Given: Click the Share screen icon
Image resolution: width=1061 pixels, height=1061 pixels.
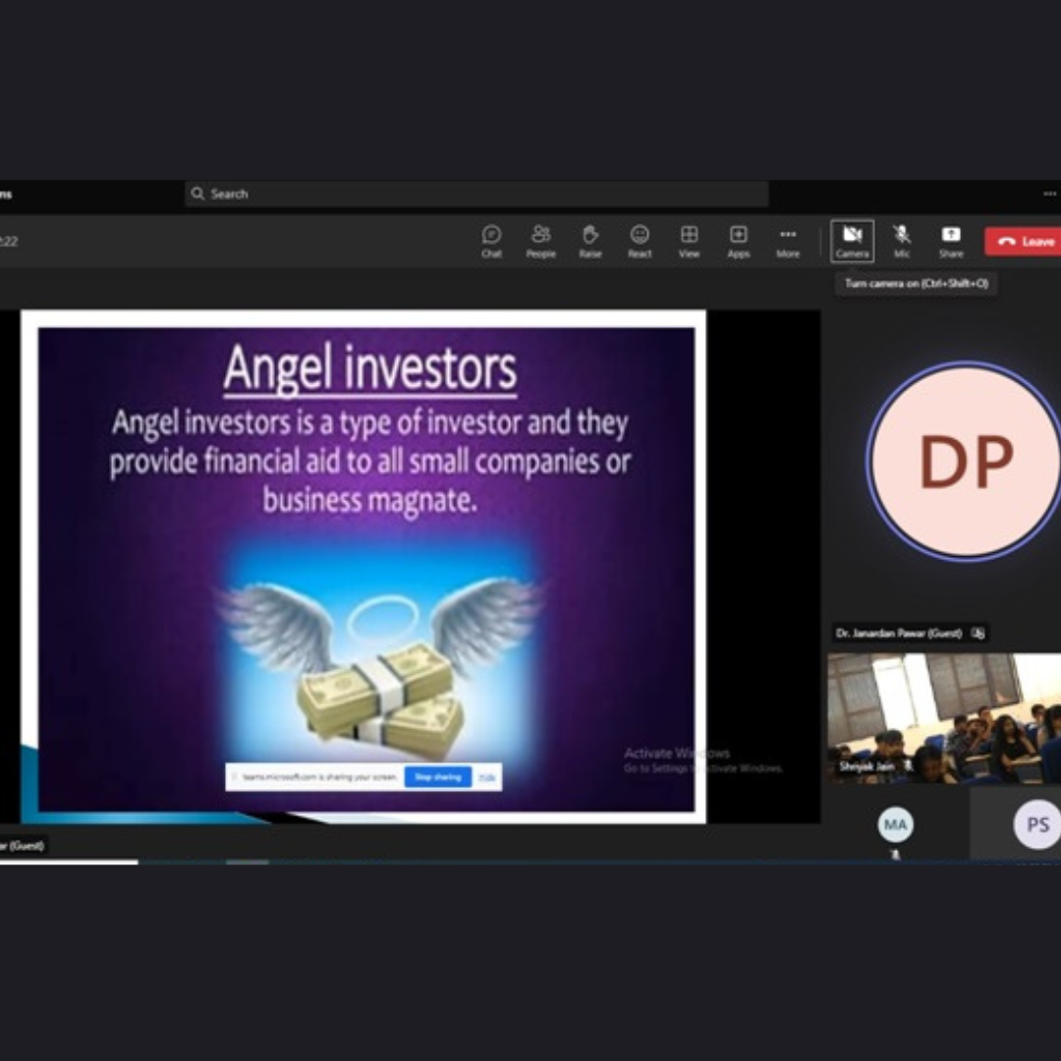Looking at the screenshot, I should pos(950,240).
